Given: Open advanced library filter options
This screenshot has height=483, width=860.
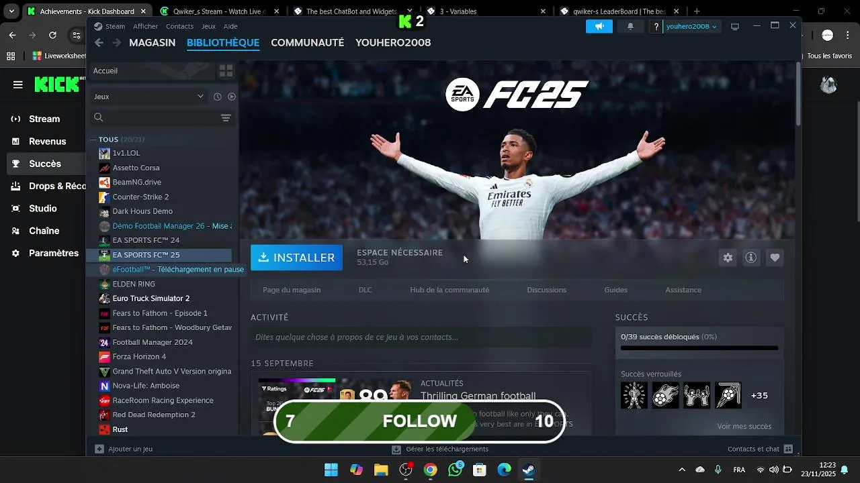Looking at the screenshot, I should pyautogui.click(x=226, y=118).
